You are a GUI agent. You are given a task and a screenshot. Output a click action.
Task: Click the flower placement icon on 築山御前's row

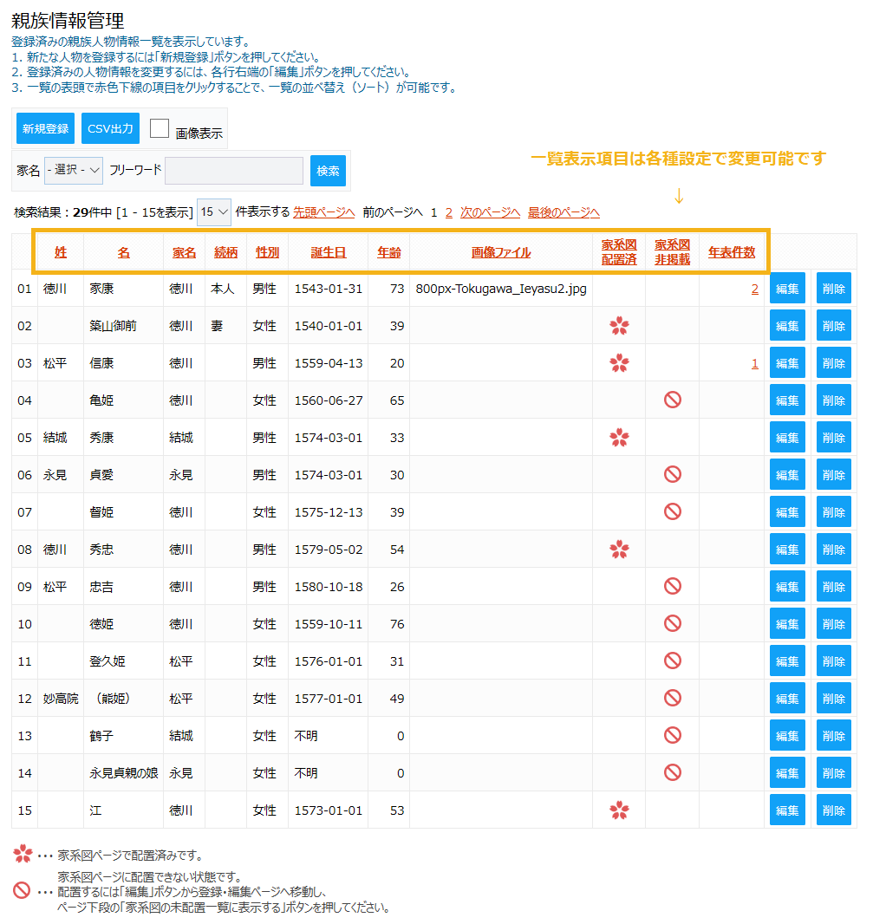click(x=620, y=325)
